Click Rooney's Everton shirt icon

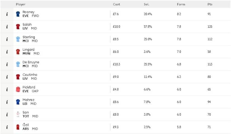(x=18, y=14)
